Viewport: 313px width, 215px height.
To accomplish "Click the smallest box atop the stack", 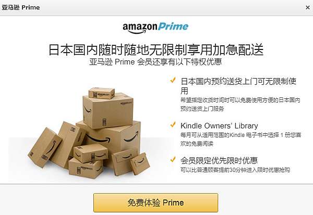I will click(x=101, y=93).
